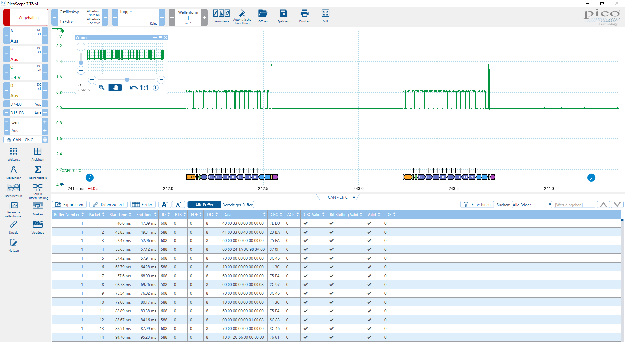Delete the CAN - Ch C decoder
The width and height of the screenshot is (625, 342).
pyautogui.click(x=45, y=140)
